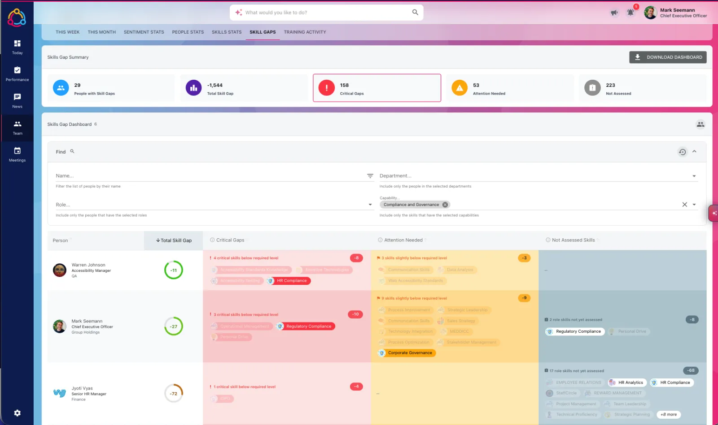Click Regulatory Compliance chip under Not Assessed
Screen dimensions: 718x425
[x=575, y=331]
